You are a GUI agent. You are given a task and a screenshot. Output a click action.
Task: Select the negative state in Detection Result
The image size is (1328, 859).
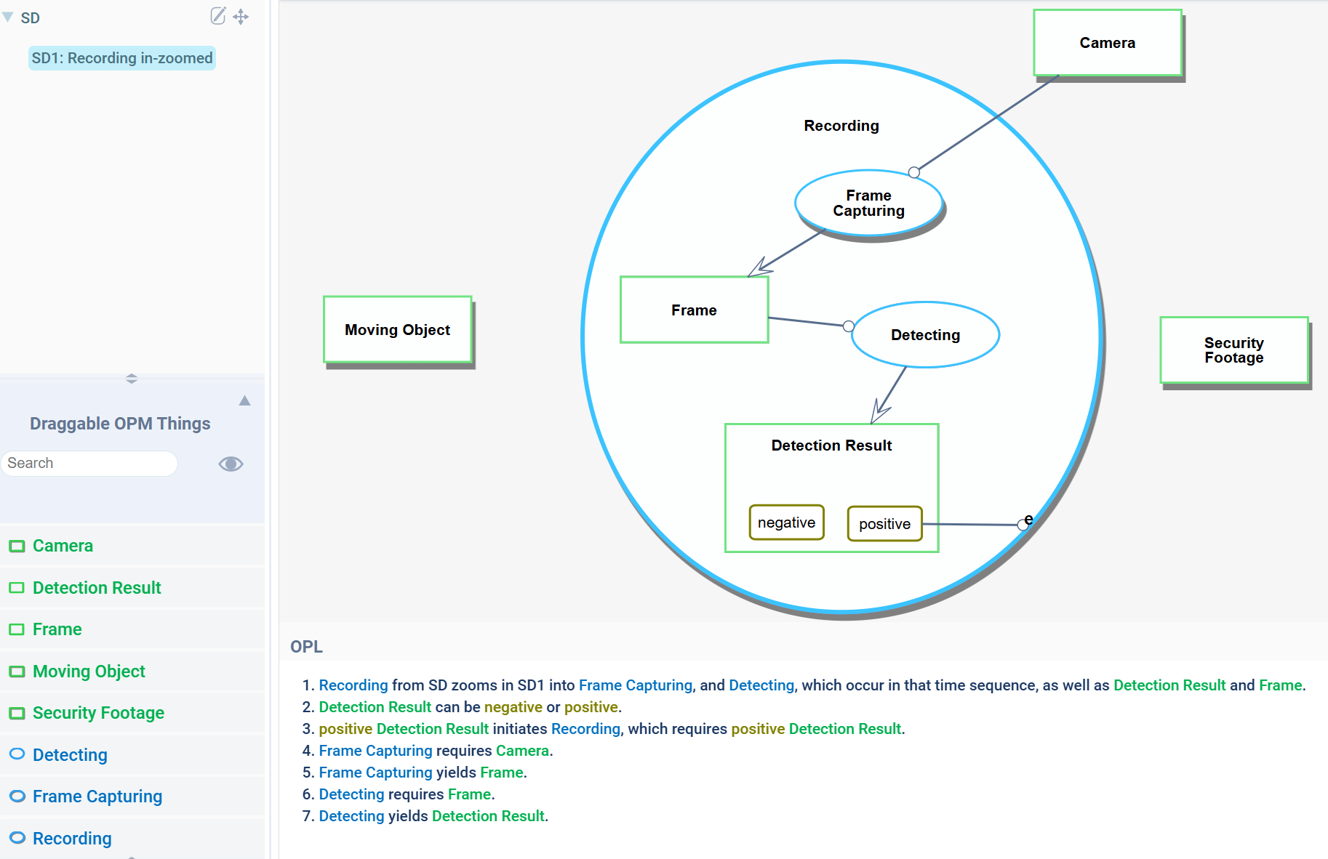(786, 523)
